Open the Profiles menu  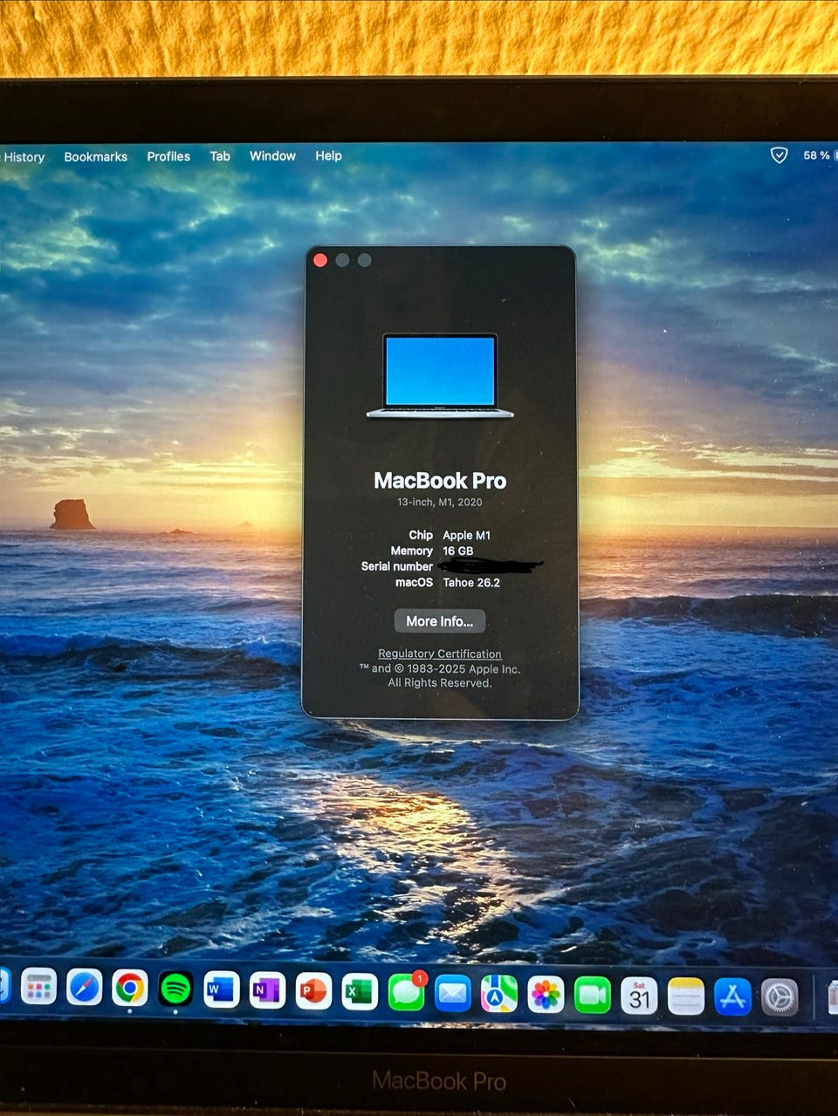click(x=168, y=156)
